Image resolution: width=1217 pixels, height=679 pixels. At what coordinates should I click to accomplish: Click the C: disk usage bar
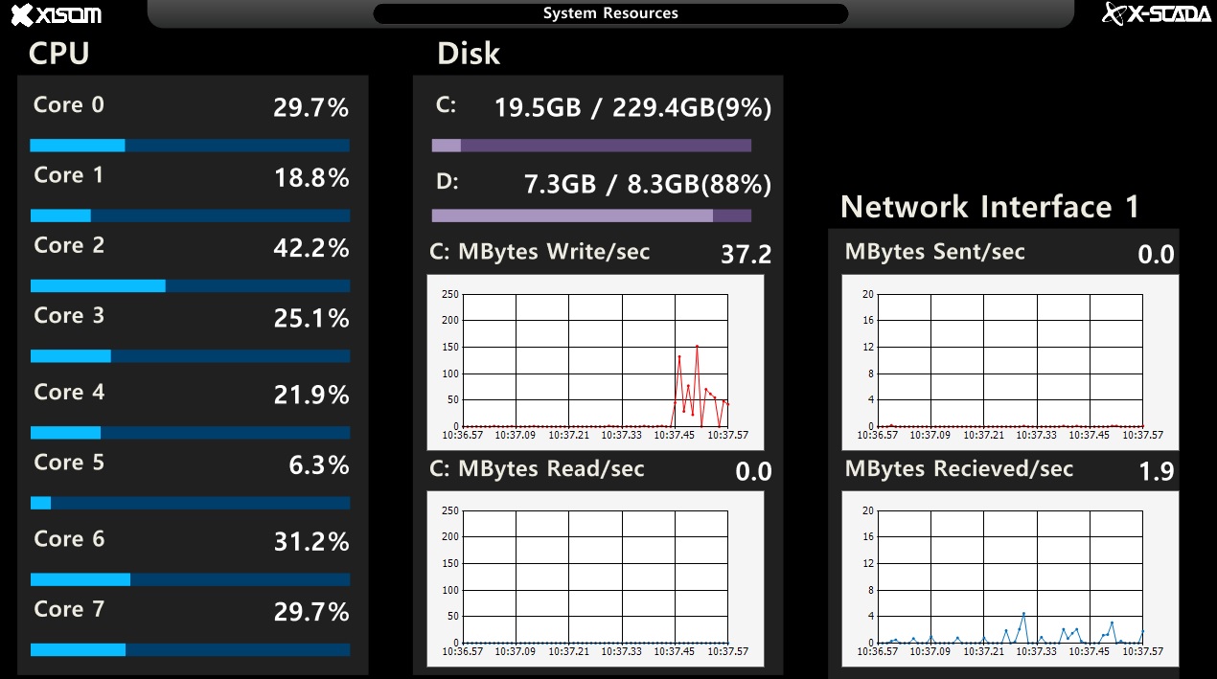pos(591,146)
